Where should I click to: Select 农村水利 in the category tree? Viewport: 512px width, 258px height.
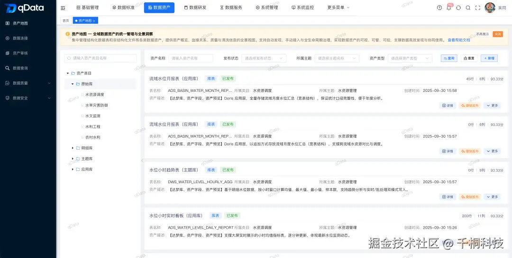coord(93,137)
